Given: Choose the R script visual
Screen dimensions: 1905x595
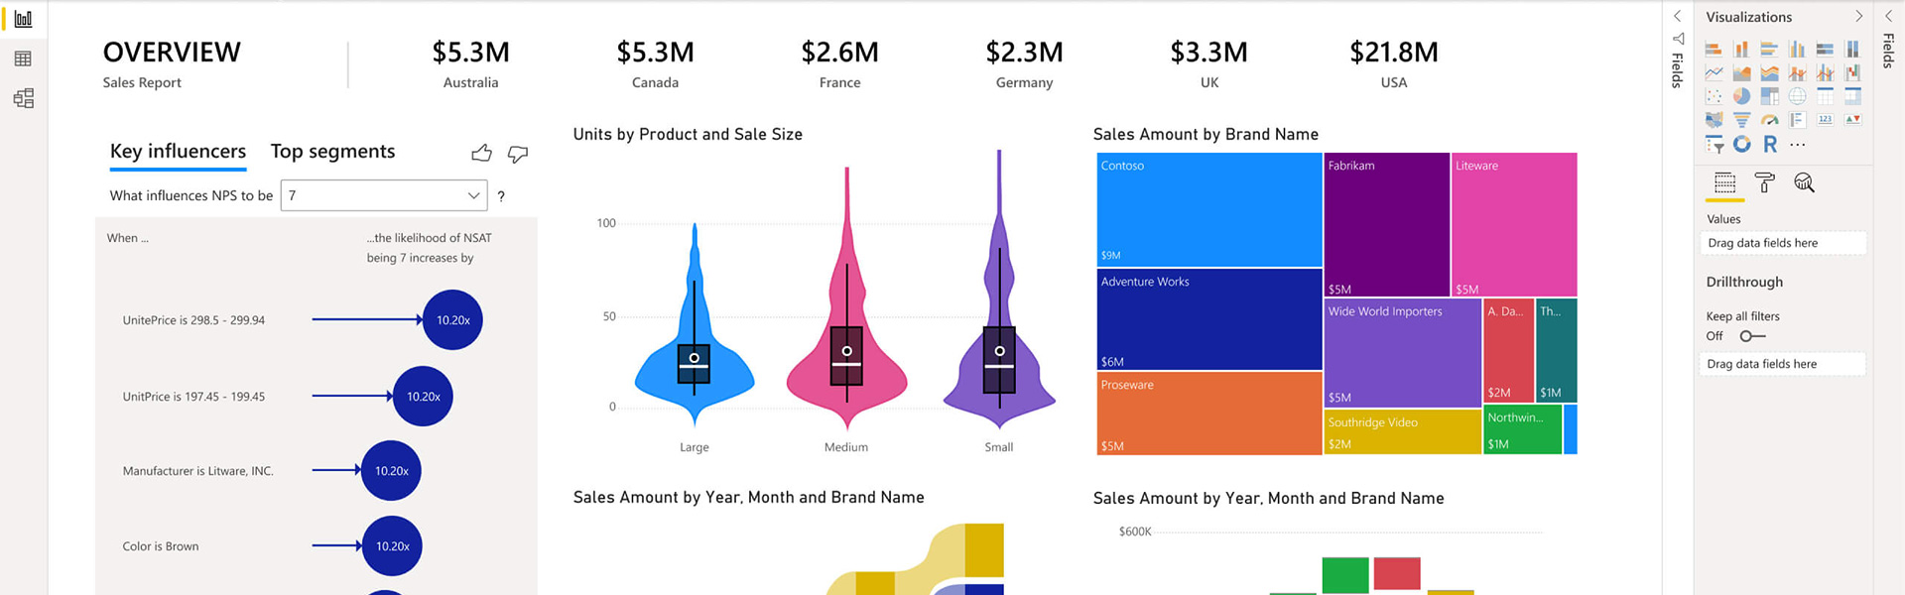Looking at the screenshot, I should [1769, 144].
